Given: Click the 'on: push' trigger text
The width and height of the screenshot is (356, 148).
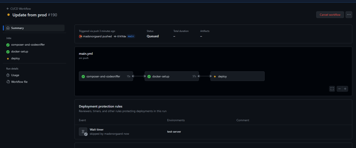Looking at the screenshot, I should pos(84,58).
